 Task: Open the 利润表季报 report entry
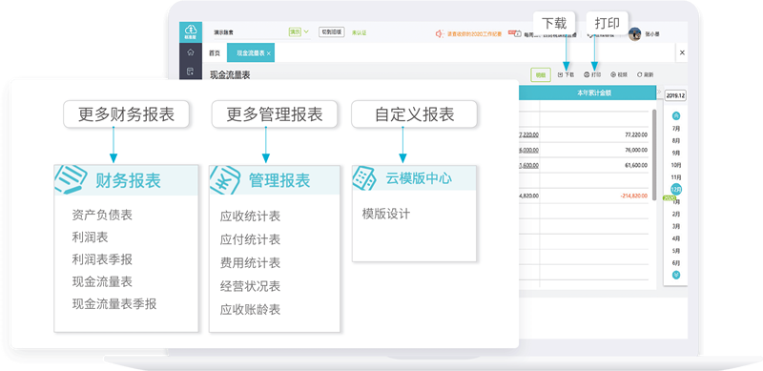102,259
